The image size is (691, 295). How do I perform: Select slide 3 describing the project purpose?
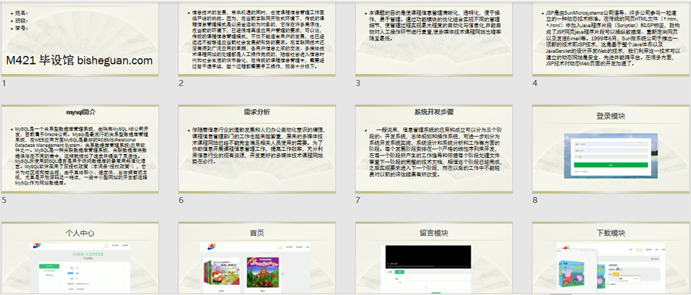[x=434, y=38]
